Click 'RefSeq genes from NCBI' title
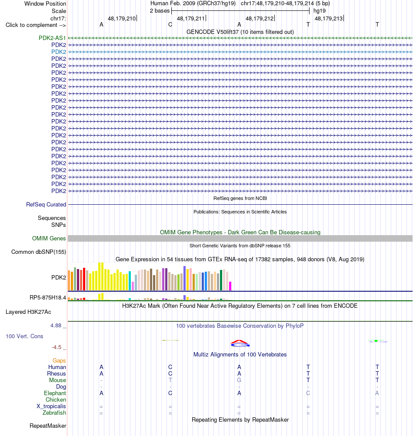 point(240,198)
